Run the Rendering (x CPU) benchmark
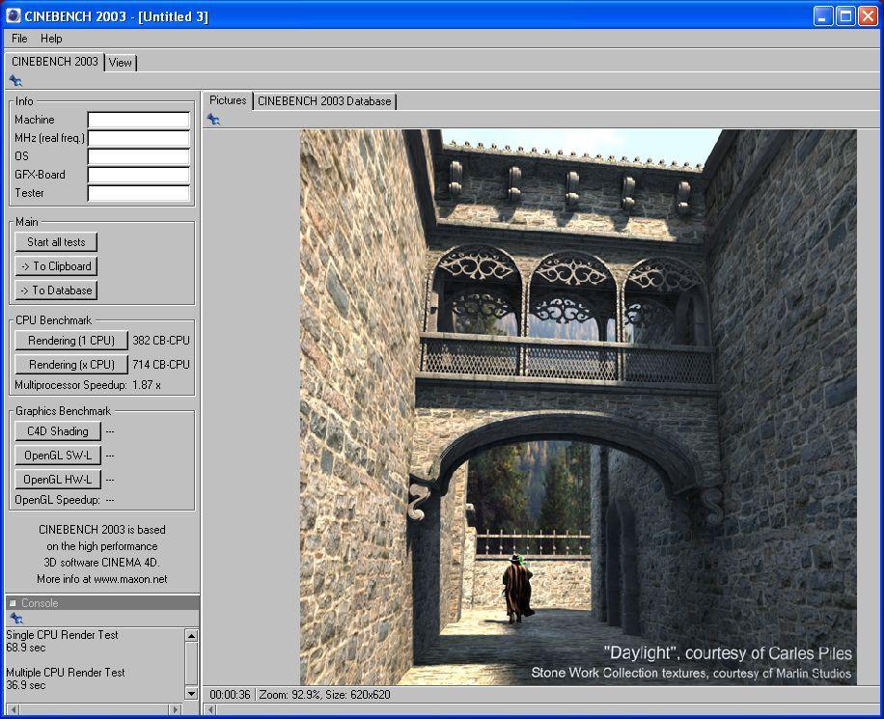 (x=71, y=365)
